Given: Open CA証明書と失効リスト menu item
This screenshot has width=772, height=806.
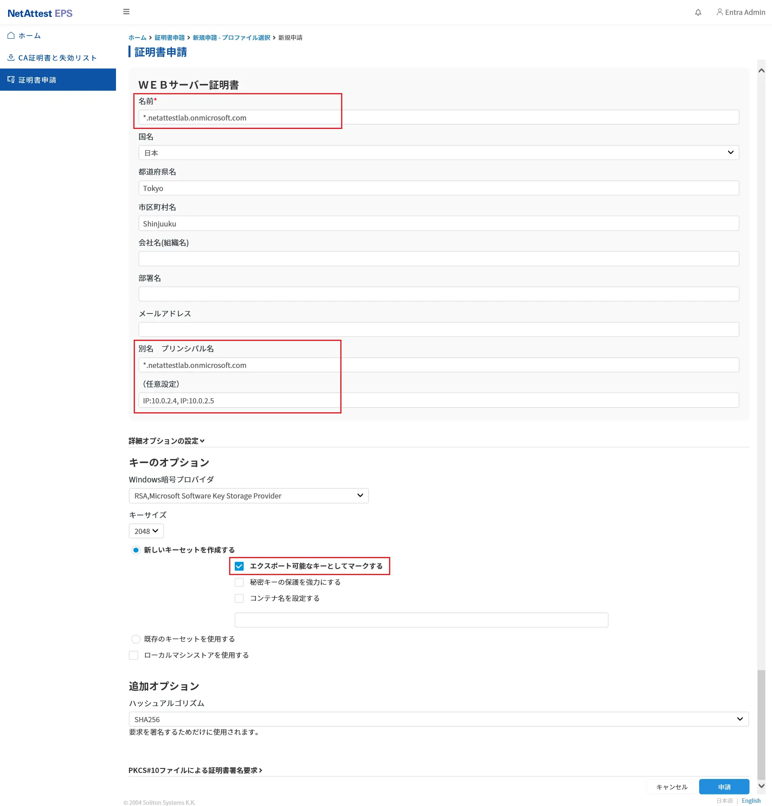Looking at the screenshot, I should 57,58.
